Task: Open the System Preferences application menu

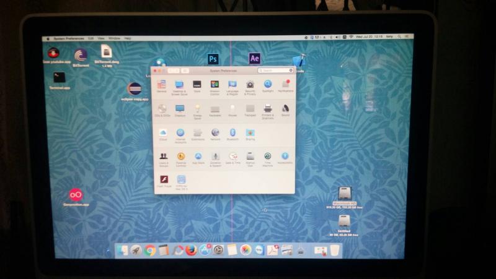Action: tap(69, 38)
